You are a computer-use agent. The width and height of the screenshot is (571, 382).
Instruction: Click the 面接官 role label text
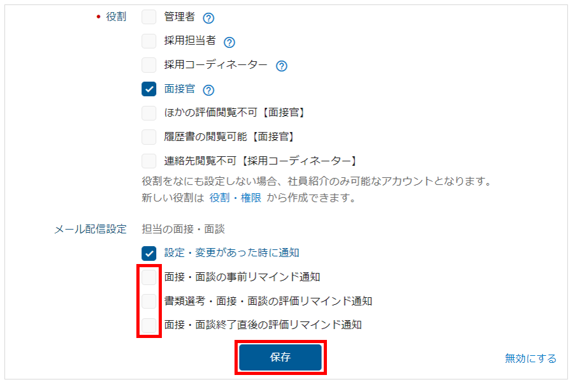click(x=180, y=89)
